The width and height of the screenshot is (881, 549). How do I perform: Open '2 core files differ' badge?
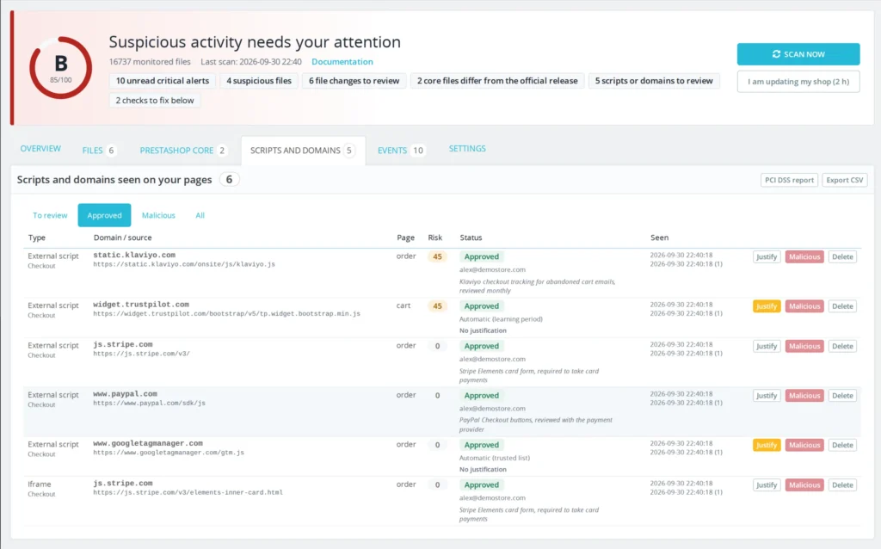coord(497,81)
